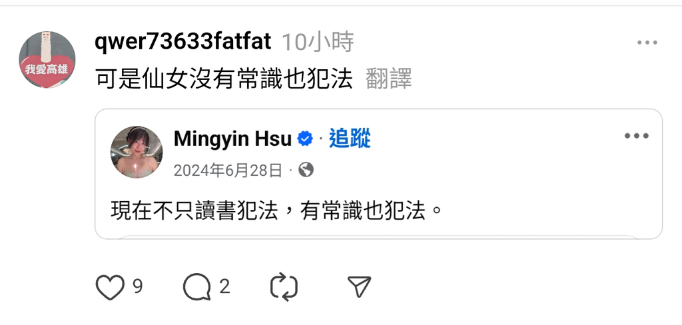The height and width of the screenshot is (325, 682).
Task: Open Mingyin Hsu name link
Action: point(232,139)
